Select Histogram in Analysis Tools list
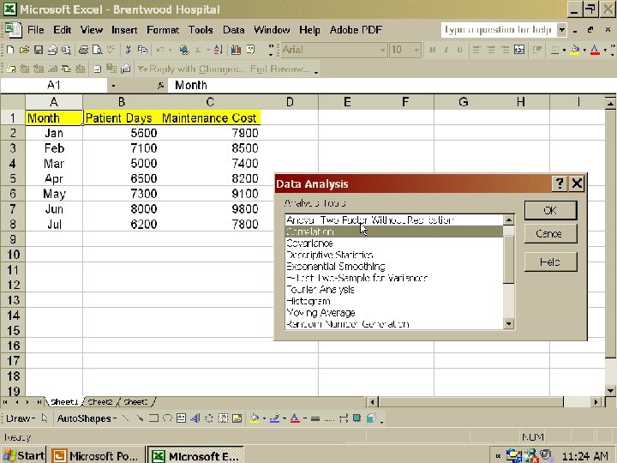617x463 pixels. 308,301
